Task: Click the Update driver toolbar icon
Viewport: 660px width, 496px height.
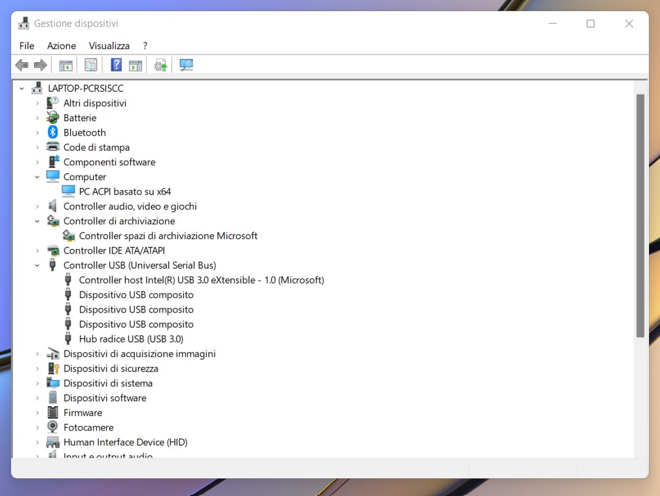Action: coord(160,66)
